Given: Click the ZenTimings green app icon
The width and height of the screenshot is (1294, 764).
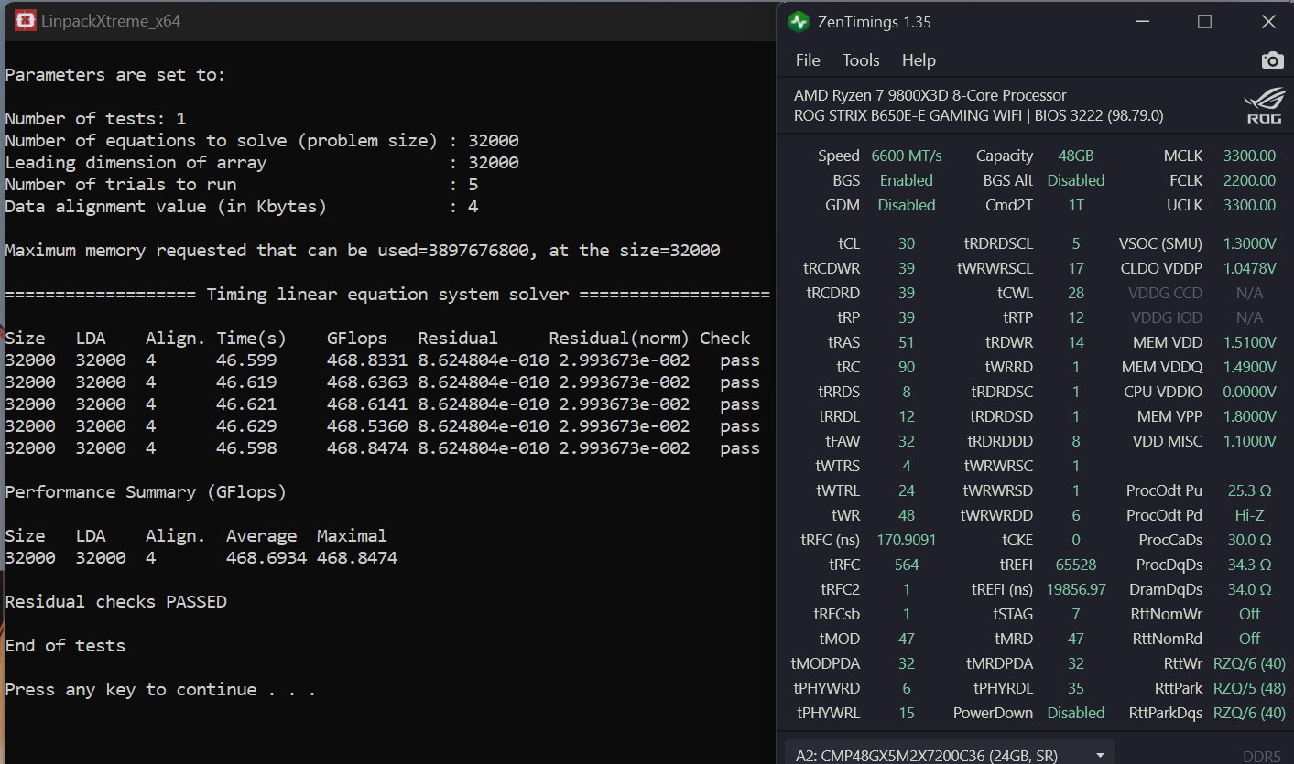Looking at the screenshot, I should [x=799, y=22].
